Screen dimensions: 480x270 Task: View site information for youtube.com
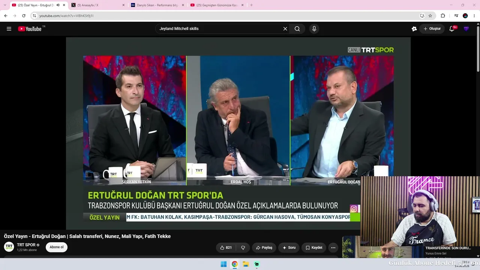pyautogui.click(x=34, y=16)
